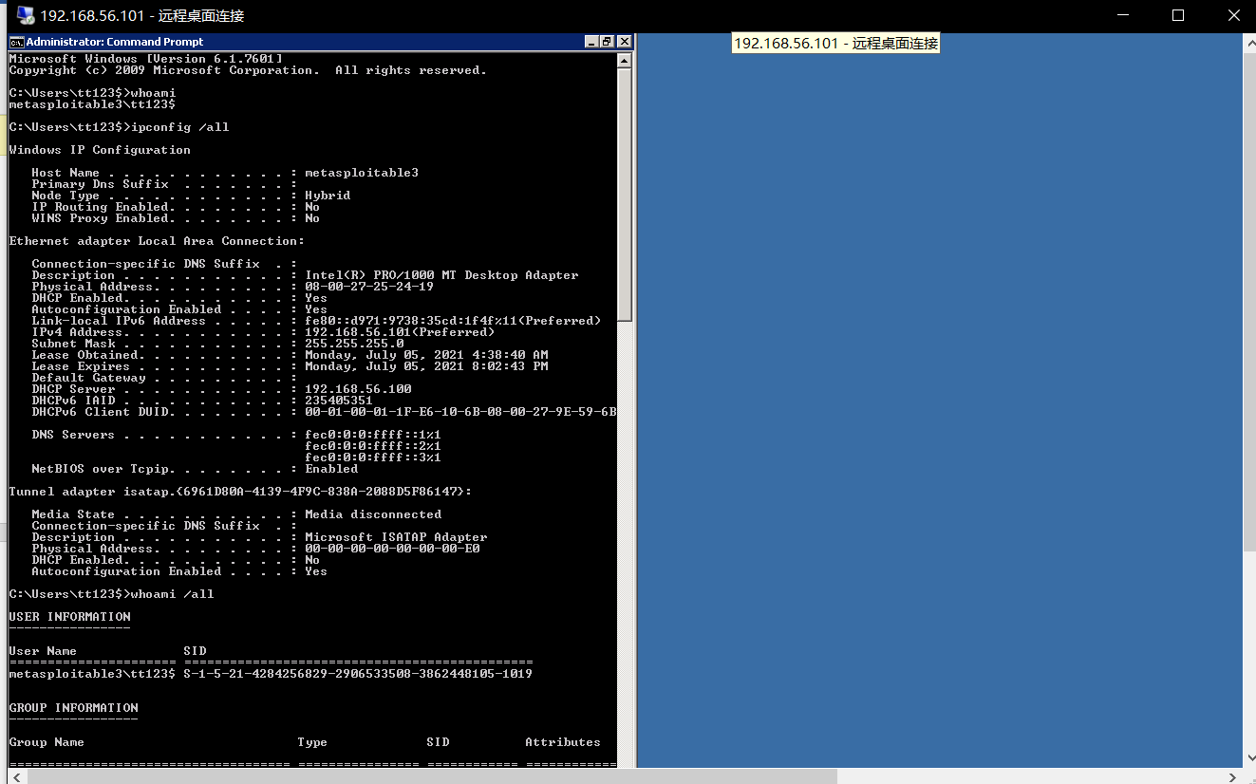Click the 'Windows IP Configuration' heading
The width and height of the screenshot is (1256, 784).
100,150
